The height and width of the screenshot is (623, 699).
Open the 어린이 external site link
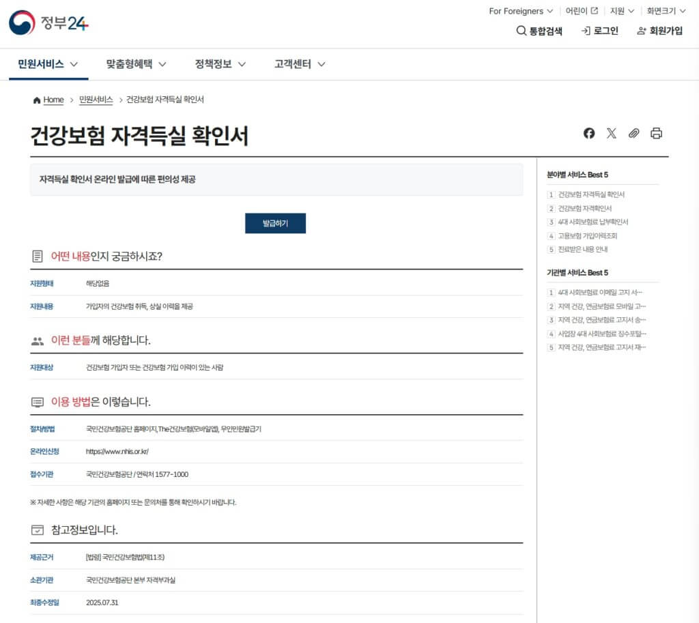pyautogui.click(x=582, y=11)
